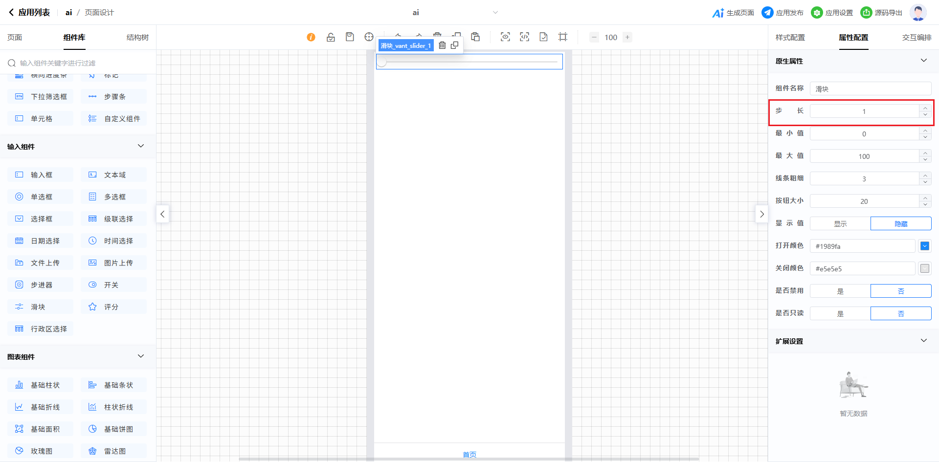Viewport: 939px width, 462px height.
Task: Duplicate the slider component with copy icon
Action: pos(454,45)
